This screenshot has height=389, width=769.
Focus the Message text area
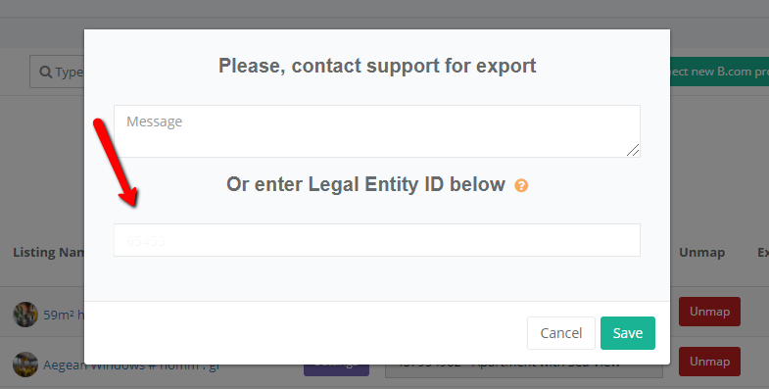pos(376,131)
